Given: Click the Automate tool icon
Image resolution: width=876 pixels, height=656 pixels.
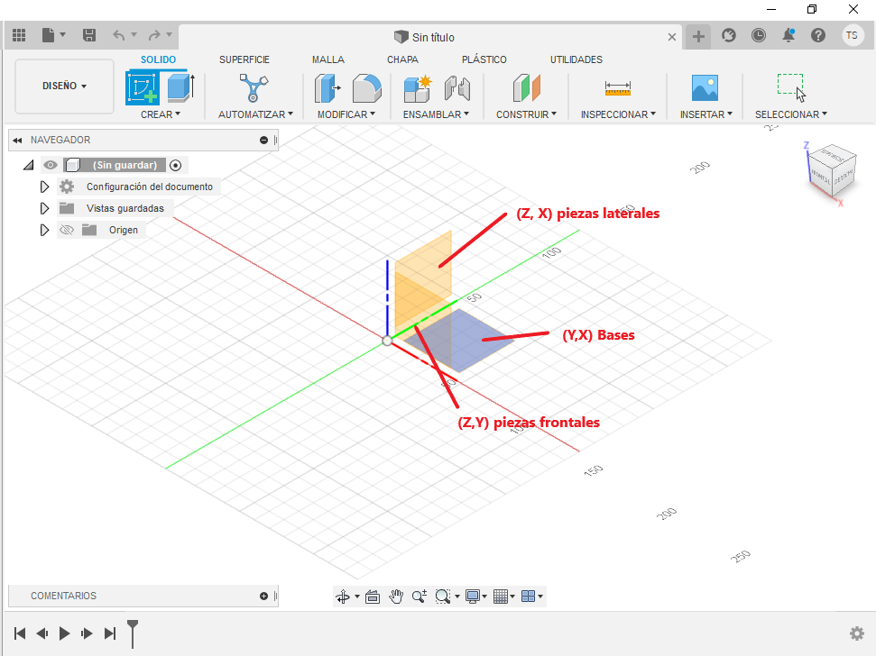Looking at the screenshot, I should pos(254,88).
